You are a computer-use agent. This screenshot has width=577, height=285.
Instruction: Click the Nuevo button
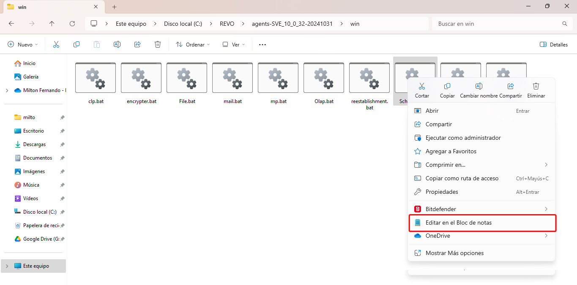pos(23,44)
